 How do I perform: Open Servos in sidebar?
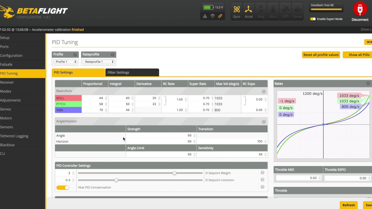(23, 109)
